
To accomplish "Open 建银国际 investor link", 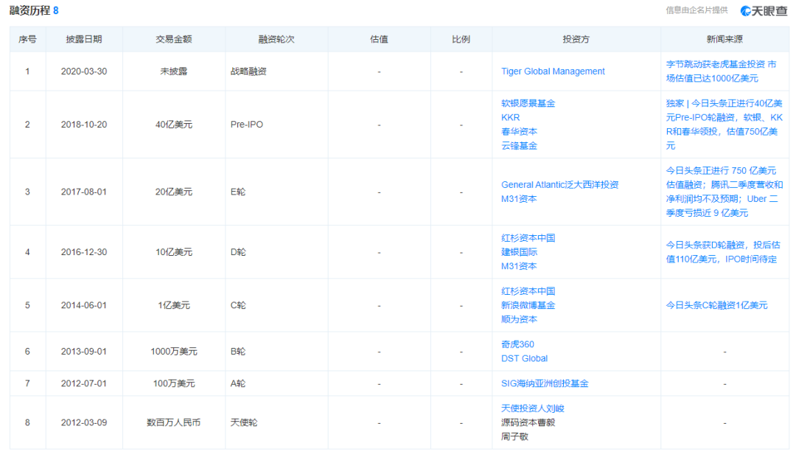I will (x=519, y=252).
